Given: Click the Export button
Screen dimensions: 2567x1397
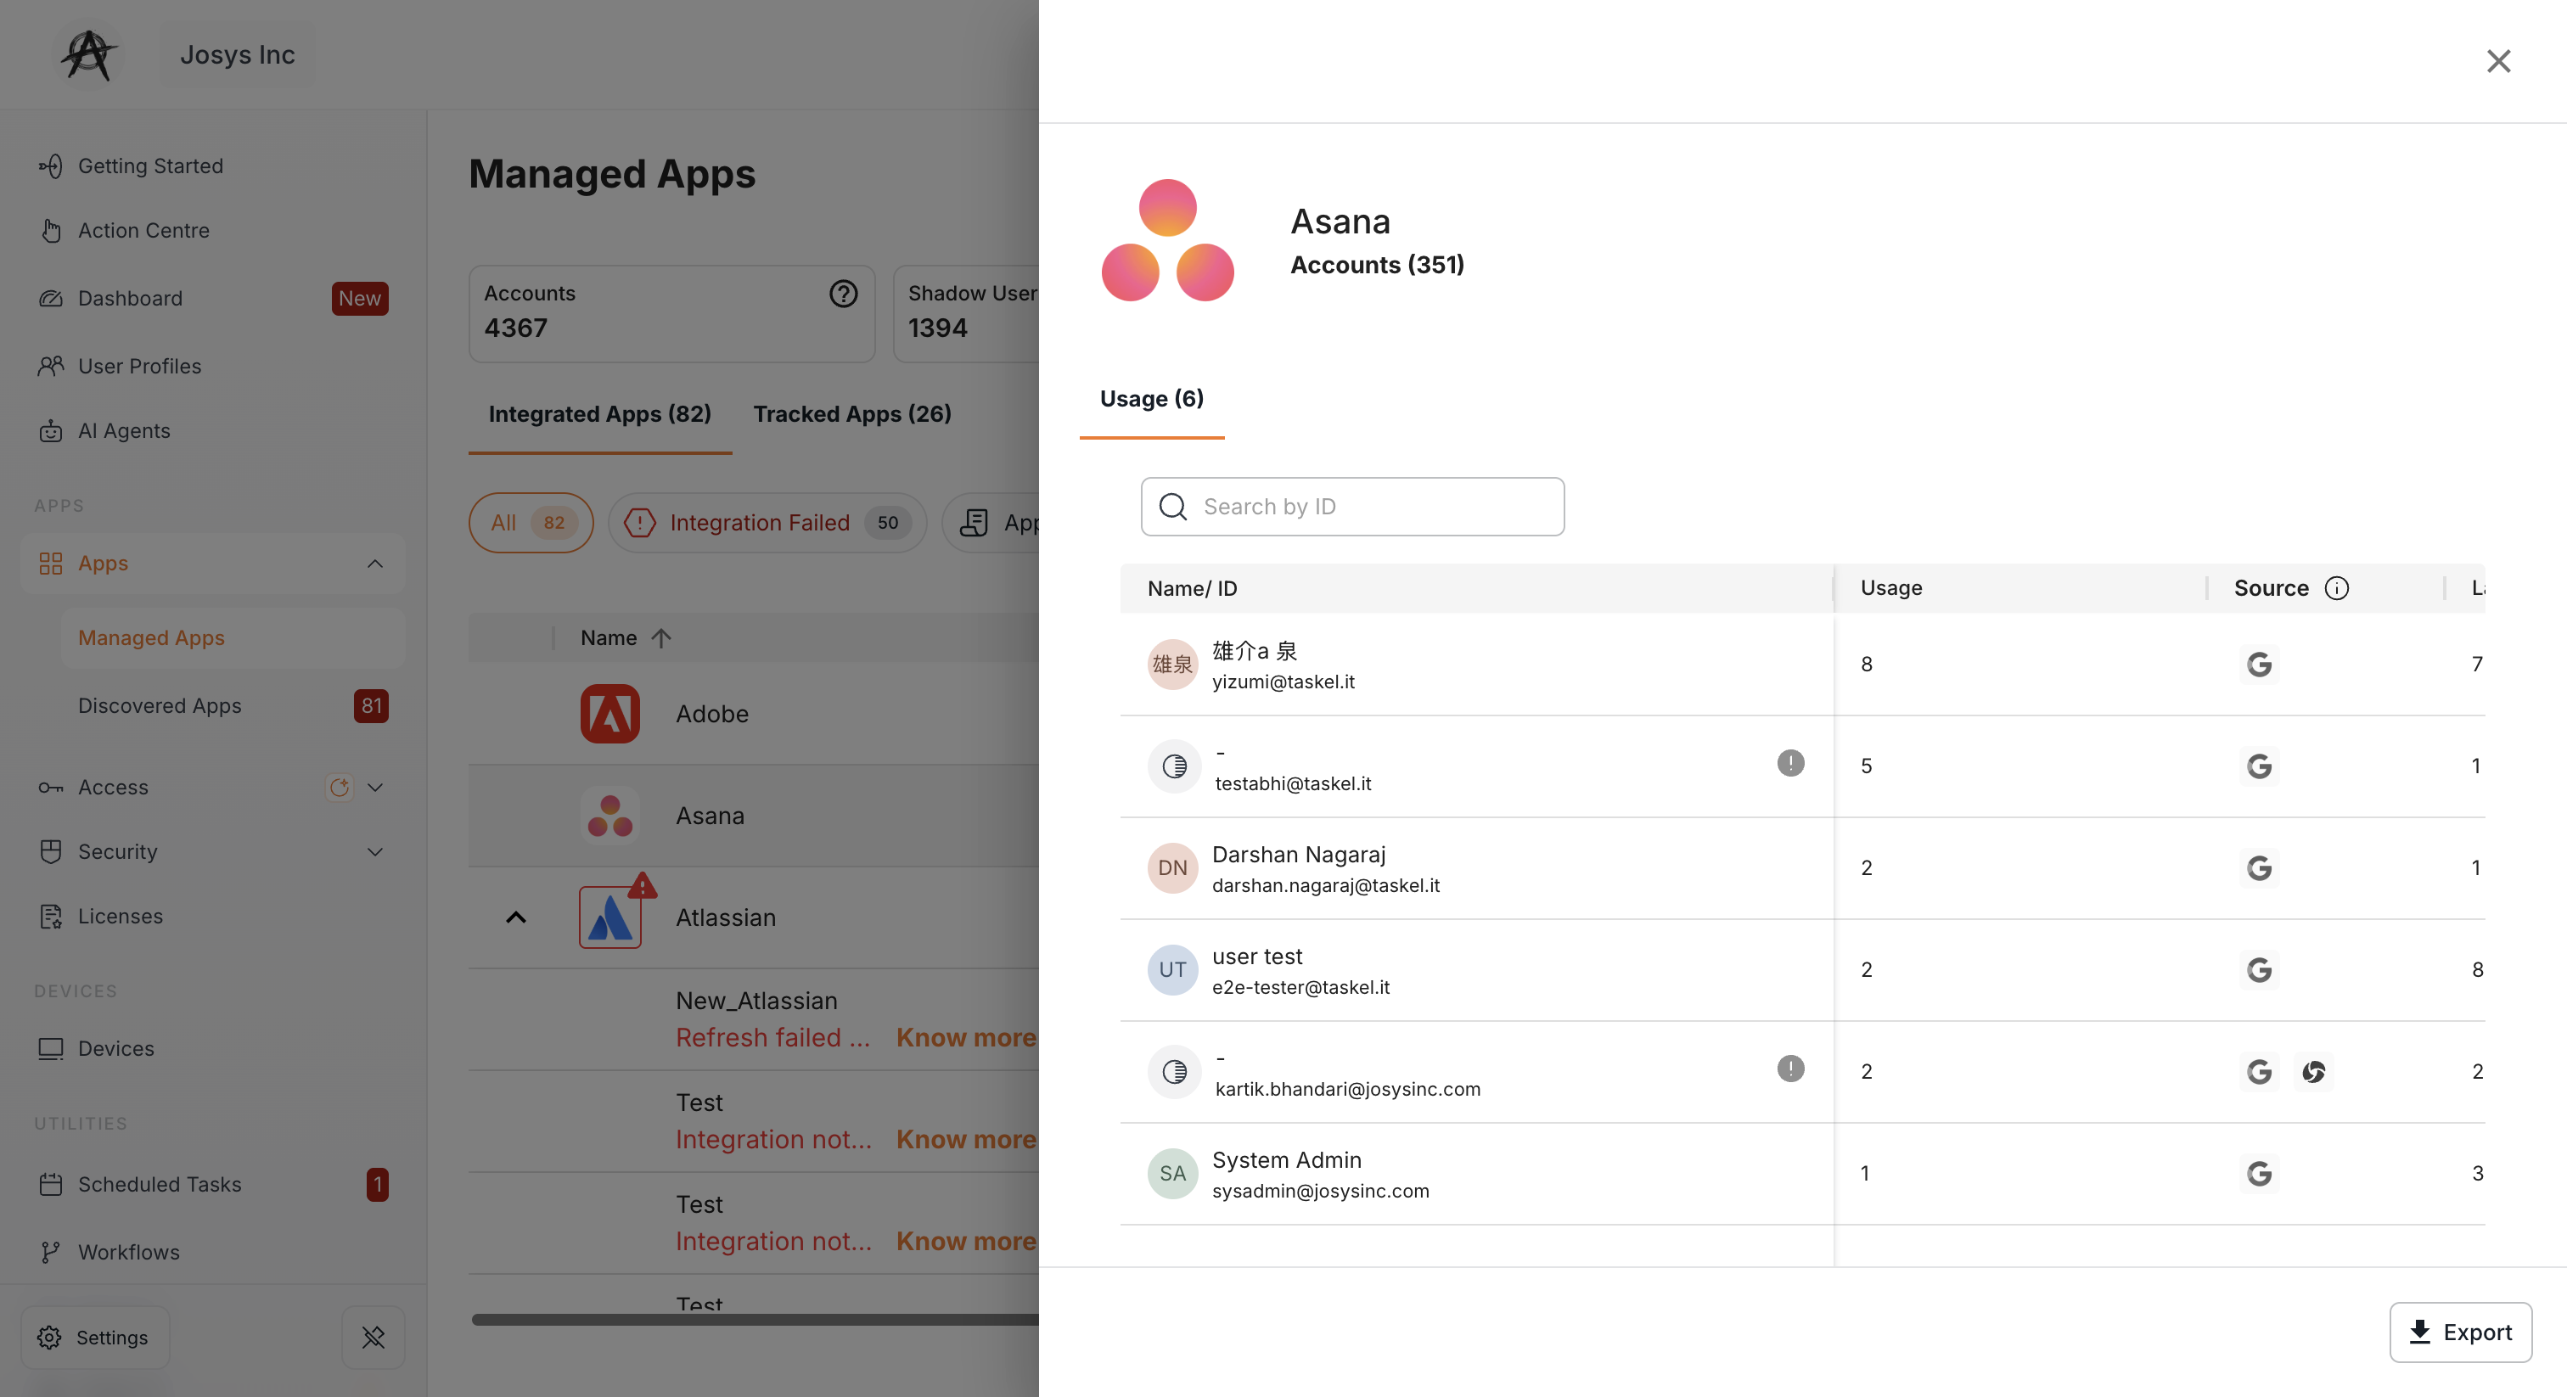Looking at the screenshot, I should pos(2459,1332).
